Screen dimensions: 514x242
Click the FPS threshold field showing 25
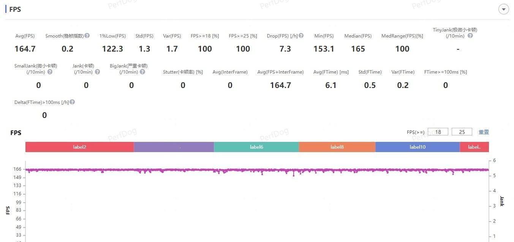click(x=462, y=132)
